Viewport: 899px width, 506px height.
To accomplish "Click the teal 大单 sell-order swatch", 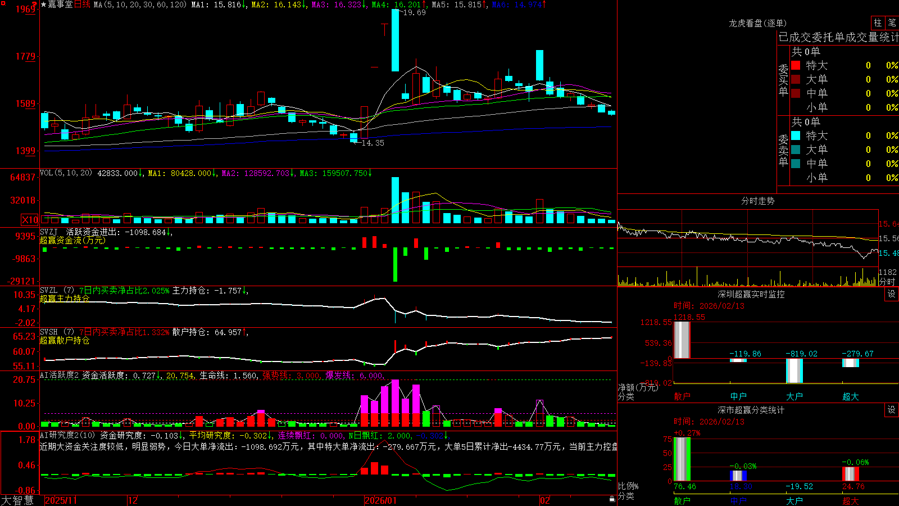I will (796, 150).
